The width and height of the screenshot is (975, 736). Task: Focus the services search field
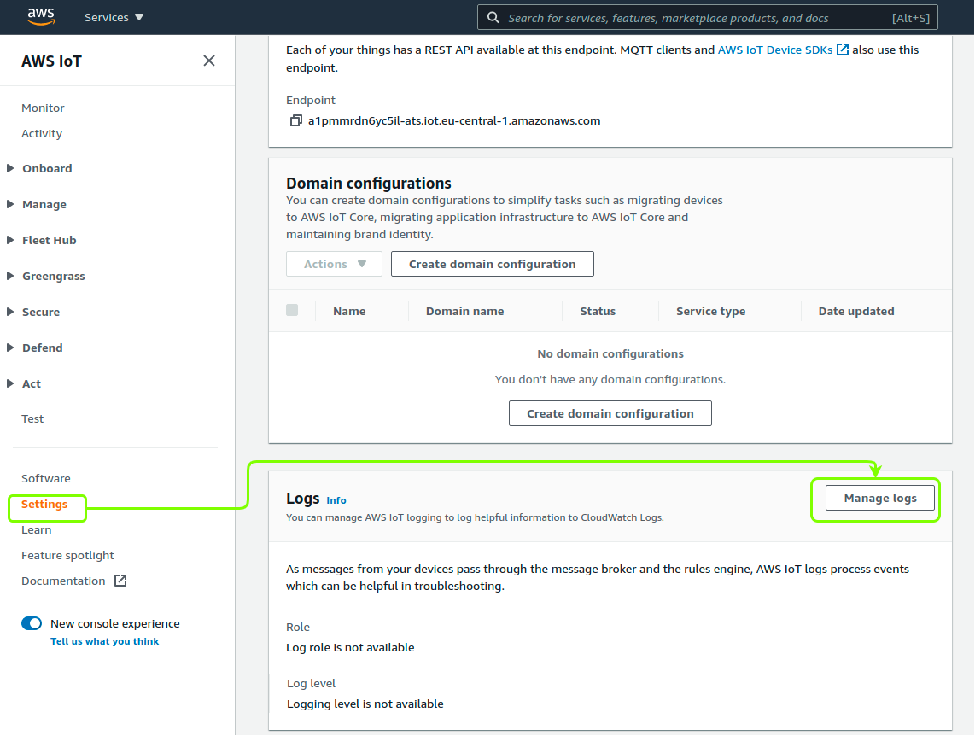coord(707,17)
